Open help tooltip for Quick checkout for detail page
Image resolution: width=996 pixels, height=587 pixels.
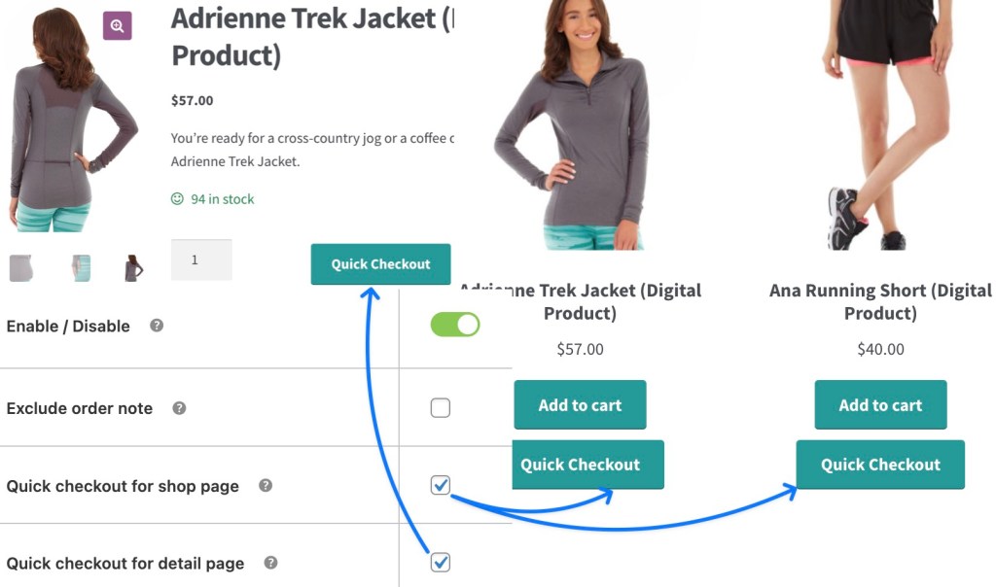click(x=271, y=563)
